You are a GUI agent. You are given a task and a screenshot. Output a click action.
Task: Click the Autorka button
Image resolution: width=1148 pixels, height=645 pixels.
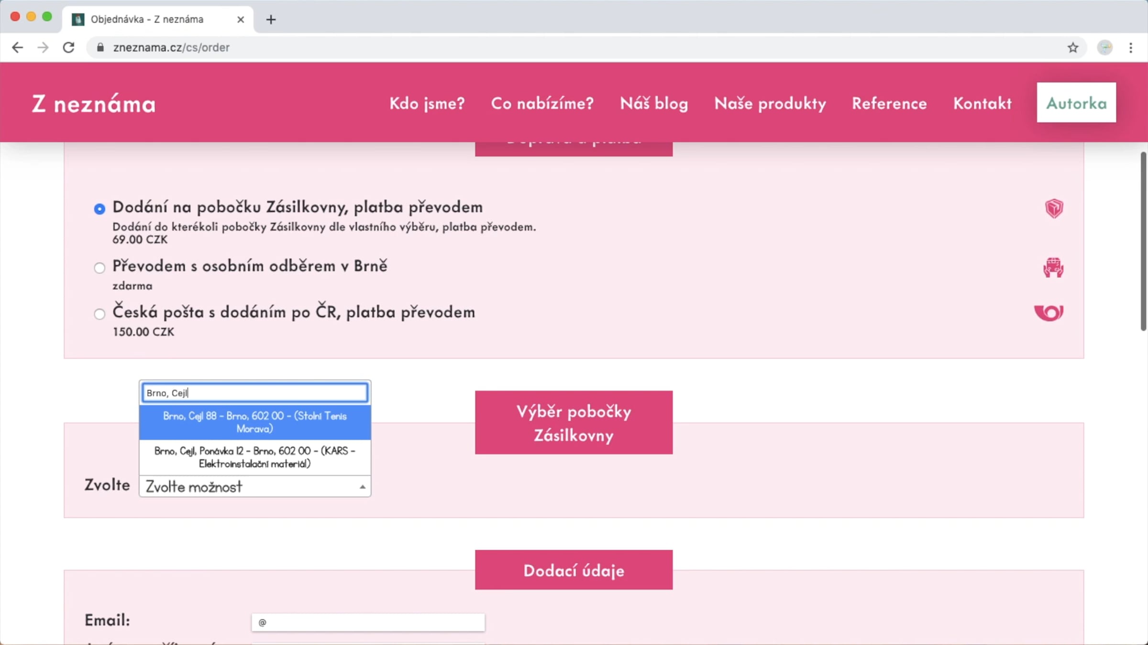(1076, 103)
